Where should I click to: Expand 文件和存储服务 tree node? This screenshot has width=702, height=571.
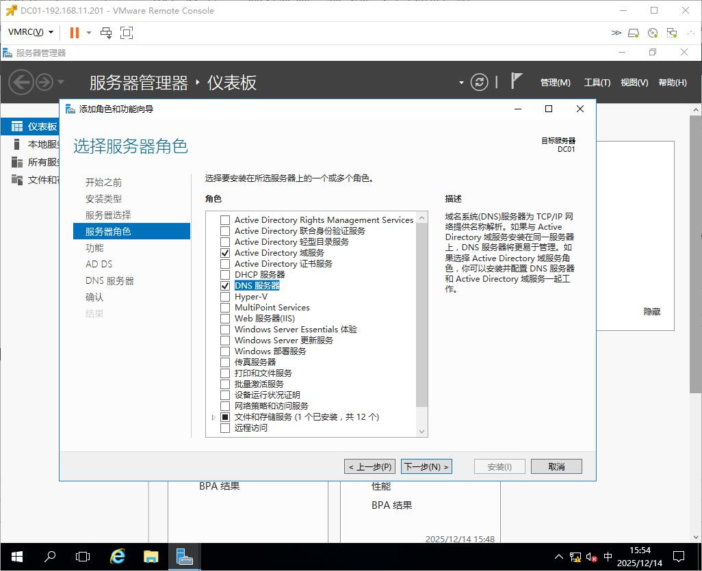tap(213, 417)
